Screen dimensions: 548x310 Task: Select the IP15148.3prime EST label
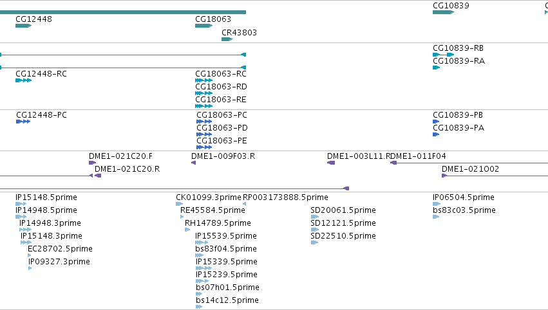[x=52, y=236]
